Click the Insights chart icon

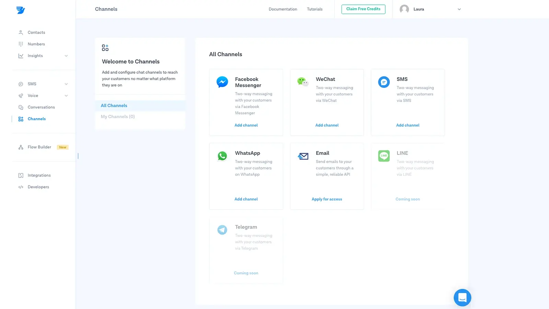pos(21,56)
